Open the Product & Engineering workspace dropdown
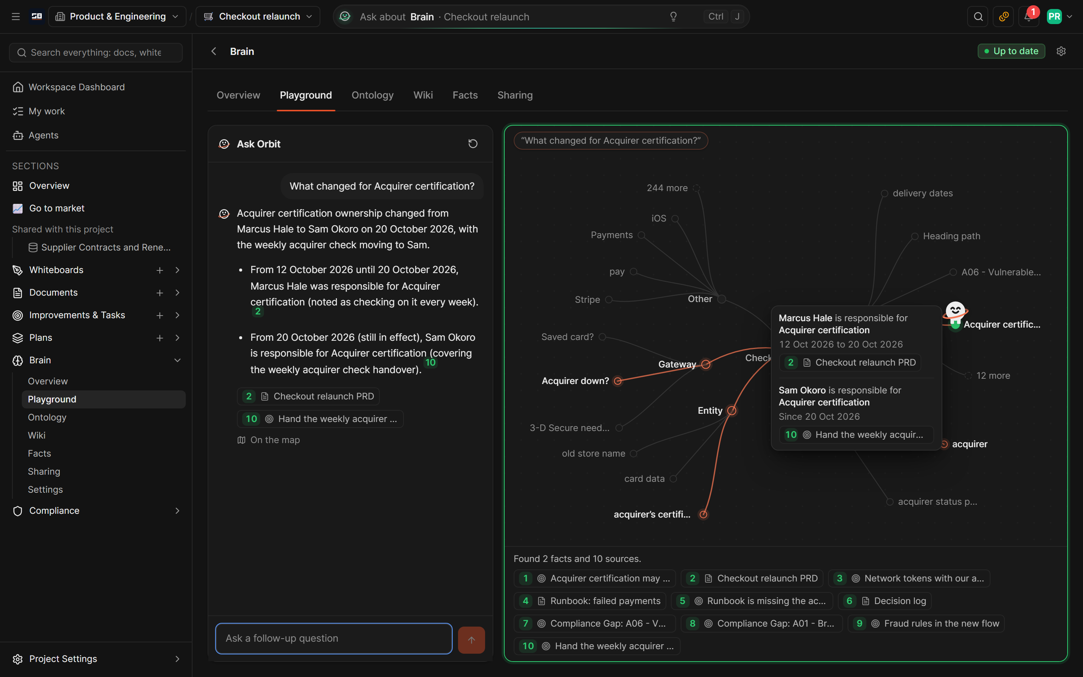Image resolution: width=1083 pixels, height=677 pixels. click(117, 17)
